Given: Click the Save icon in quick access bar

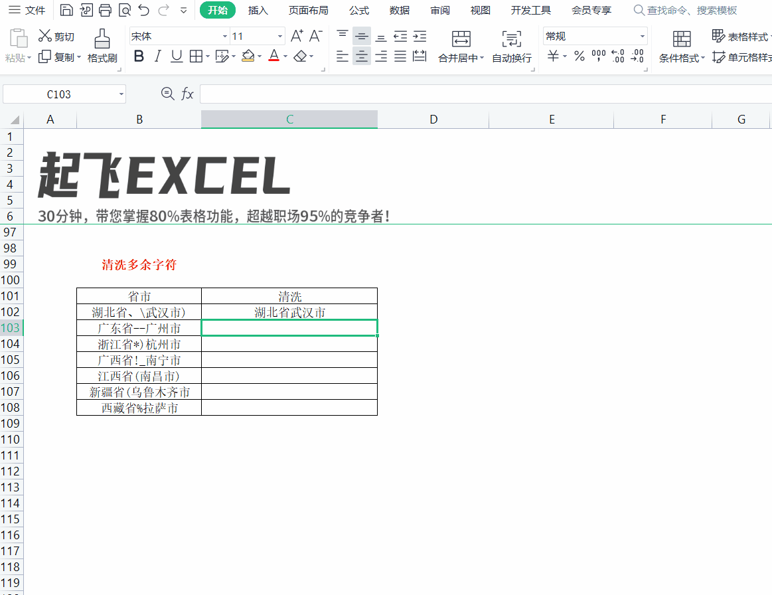Looking at the screenshot, I should coord(66,10).
